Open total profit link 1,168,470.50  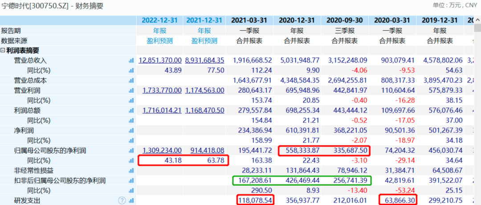tap(204, 111)
